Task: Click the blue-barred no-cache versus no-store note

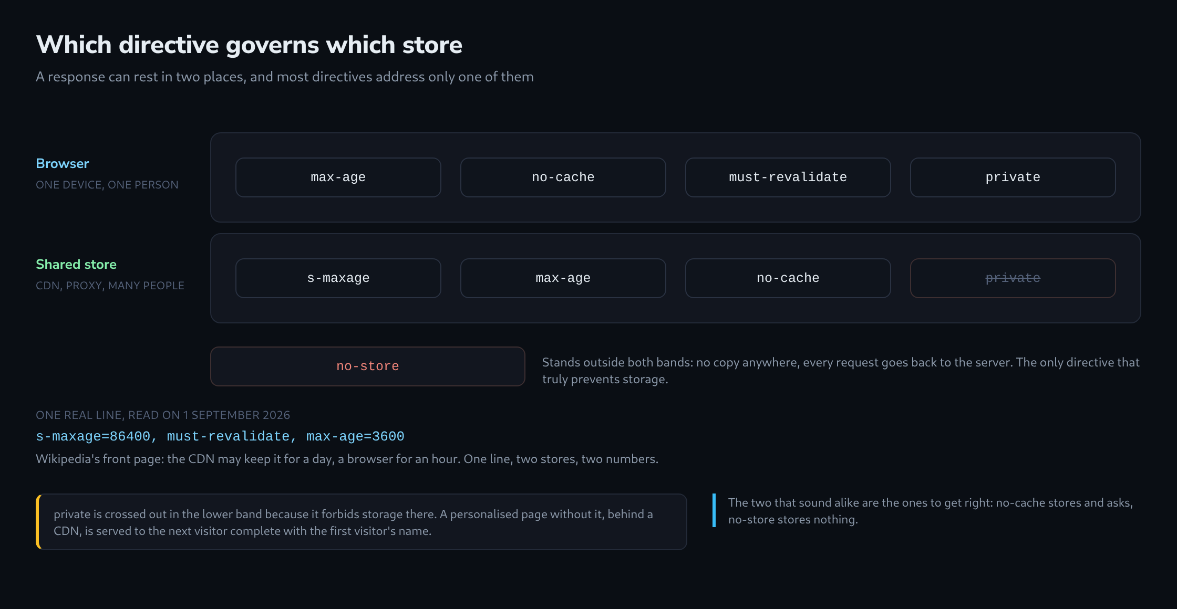Action: click(927, 511)
